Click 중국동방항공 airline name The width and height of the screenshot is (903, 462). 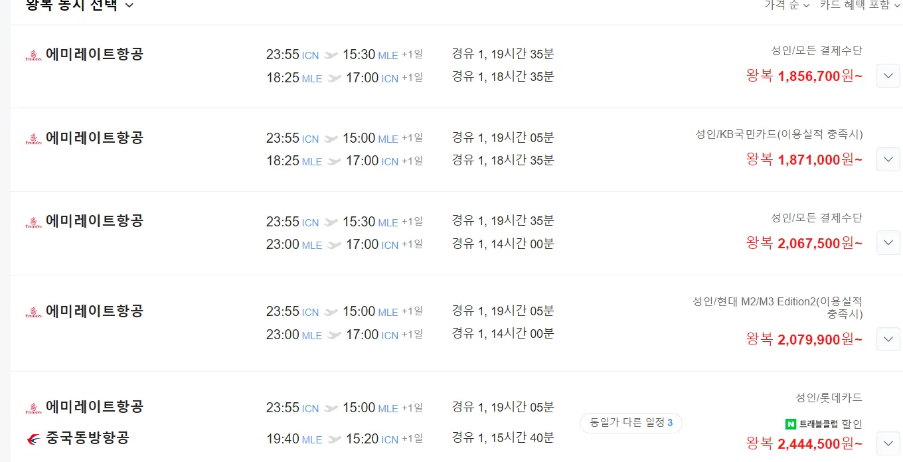[x=88, y=438]
